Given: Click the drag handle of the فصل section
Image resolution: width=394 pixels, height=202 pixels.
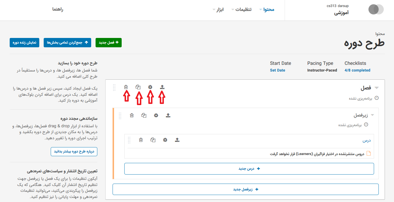Looking at the screenshot, I should coord(114,87).
